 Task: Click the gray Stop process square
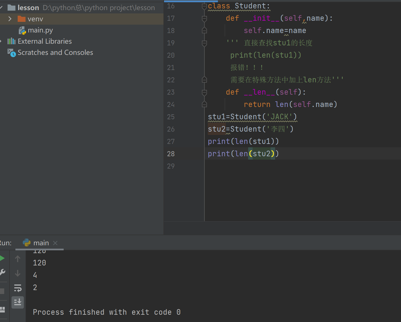[x=2, y=291]
